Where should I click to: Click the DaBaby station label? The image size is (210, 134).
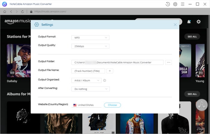tap(12, 81)
